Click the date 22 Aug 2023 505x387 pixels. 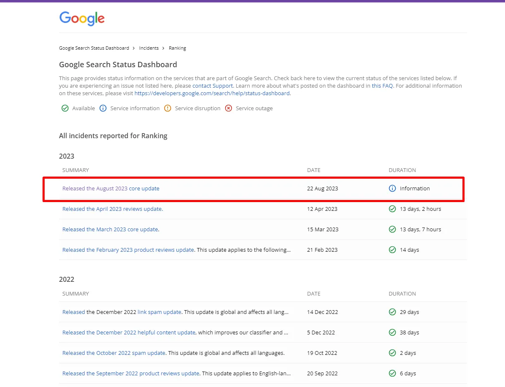[322, 188]
